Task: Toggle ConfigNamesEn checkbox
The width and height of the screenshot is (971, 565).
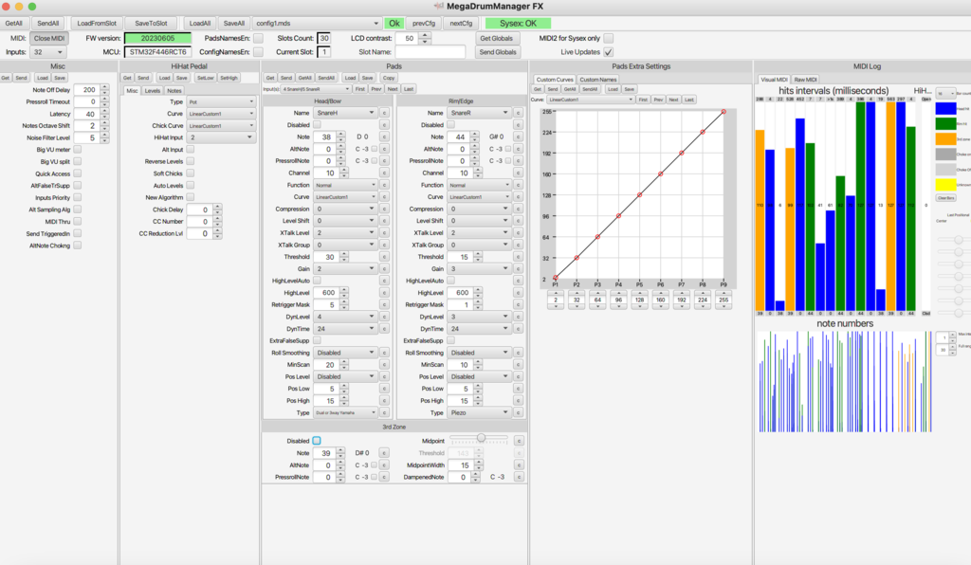Action: pyautogui.click(x=258, y=52)
